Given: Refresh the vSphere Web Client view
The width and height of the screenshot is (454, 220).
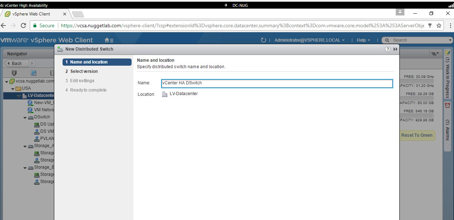Looking at the screenshot, I should pyautogui.click(x=263, y=40).
